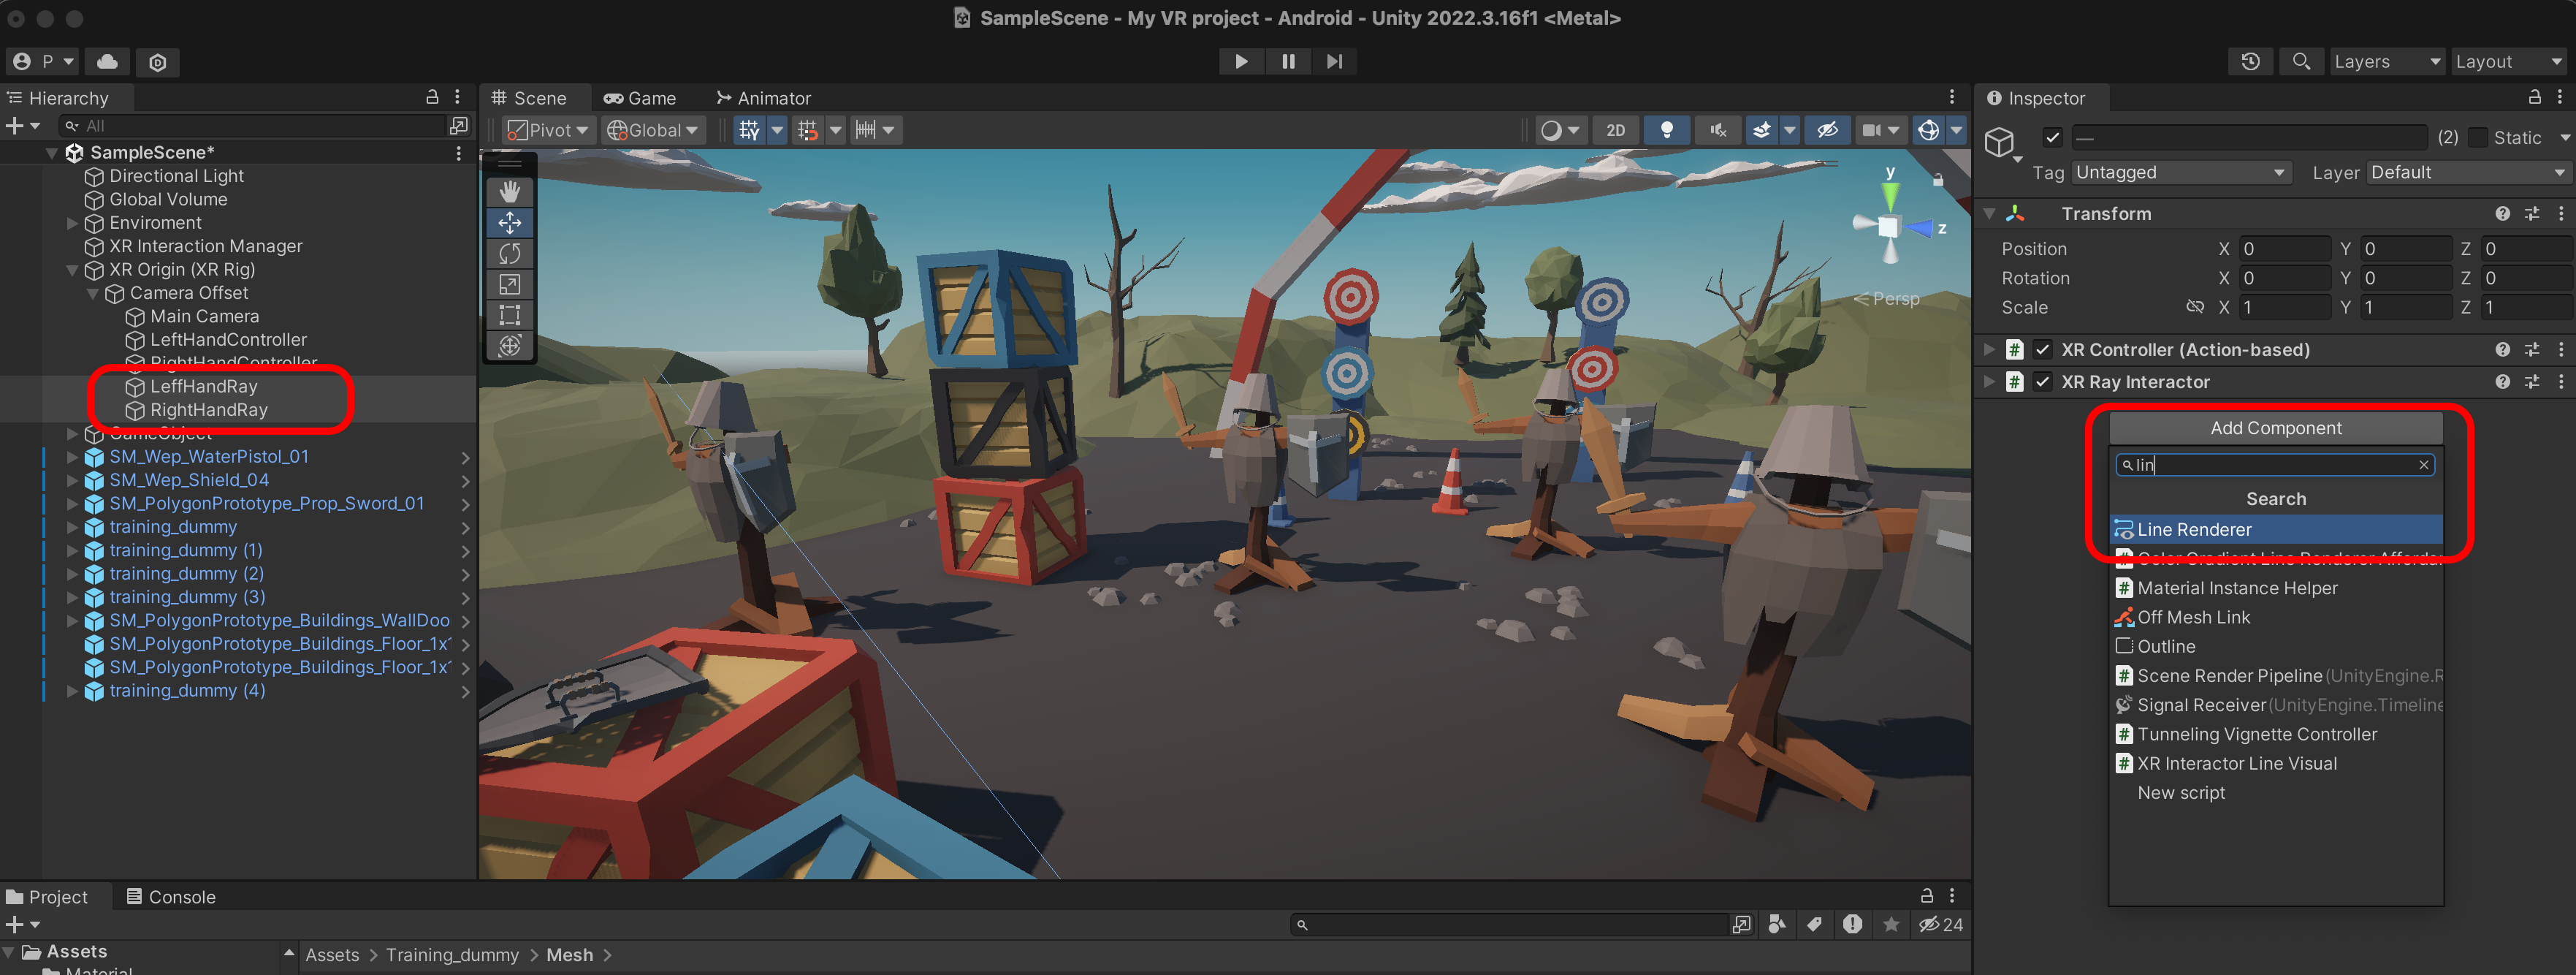The width and height of the screenshot is (2576, 975).
Task: Disable the XR Ray Interactor checkbox
Action: click(x=2042, y=382)
